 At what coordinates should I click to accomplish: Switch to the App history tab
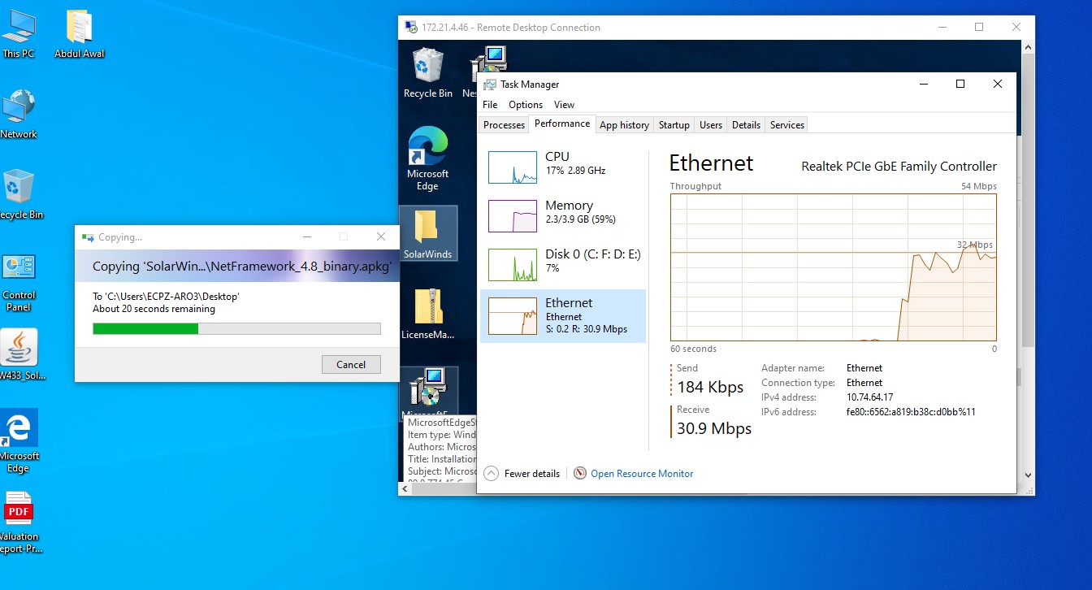coord(624,125)
